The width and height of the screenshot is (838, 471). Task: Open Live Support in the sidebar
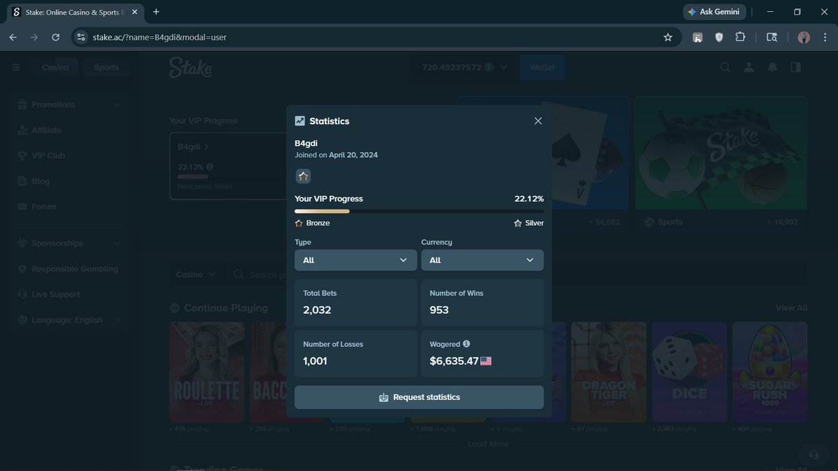pos(69,294)
